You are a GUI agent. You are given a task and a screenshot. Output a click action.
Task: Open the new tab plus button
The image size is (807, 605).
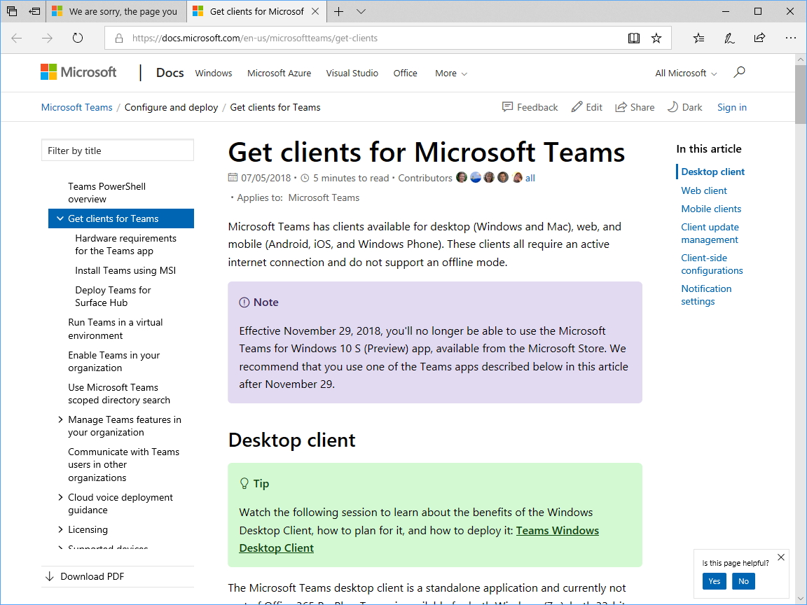point(339,11)
